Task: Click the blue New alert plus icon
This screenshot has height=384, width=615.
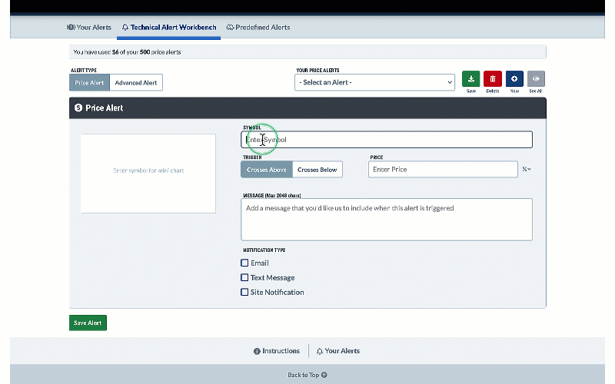Action: coord(514,79)
